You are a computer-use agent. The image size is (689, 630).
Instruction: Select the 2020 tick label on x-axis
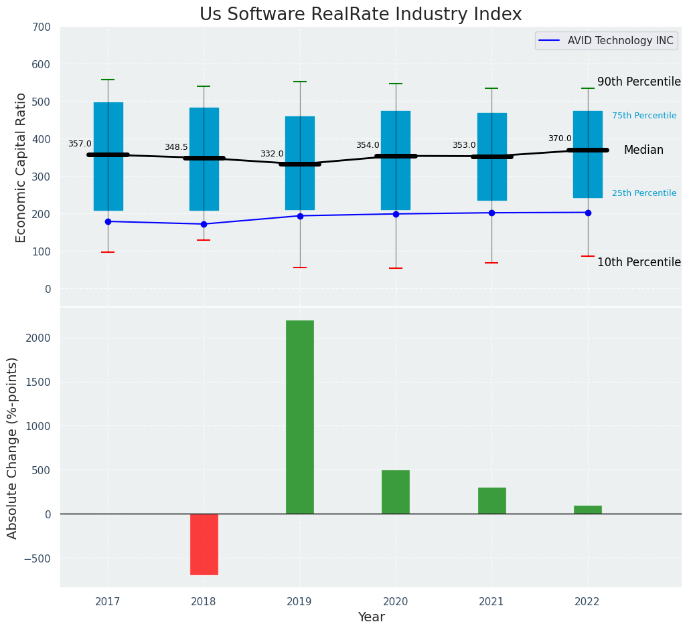coord(395,601)
